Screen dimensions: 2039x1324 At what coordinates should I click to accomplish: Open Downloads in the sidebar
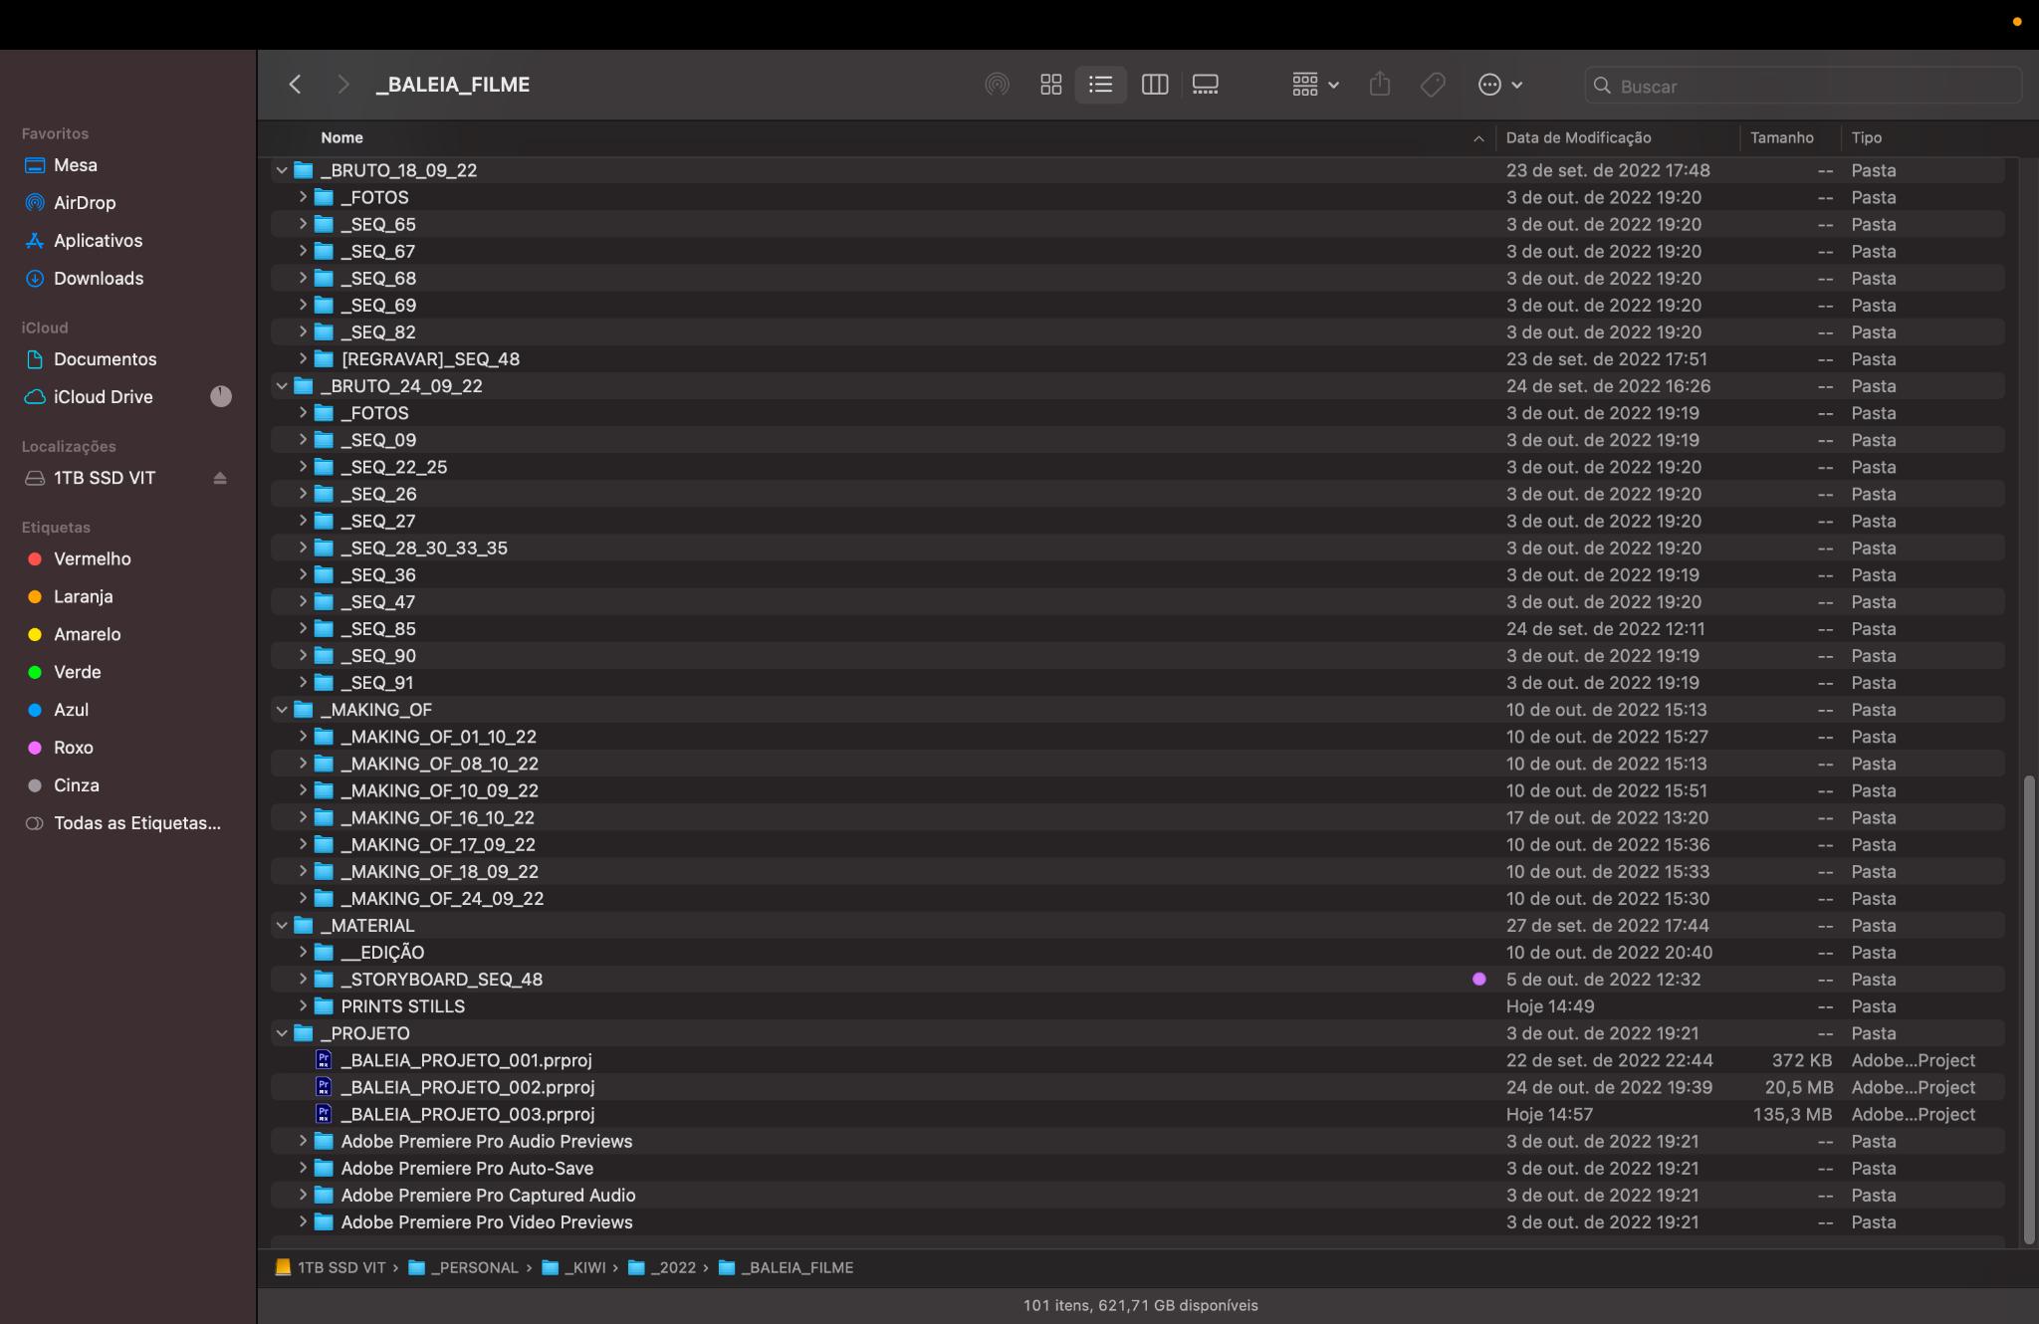point(98,279)
